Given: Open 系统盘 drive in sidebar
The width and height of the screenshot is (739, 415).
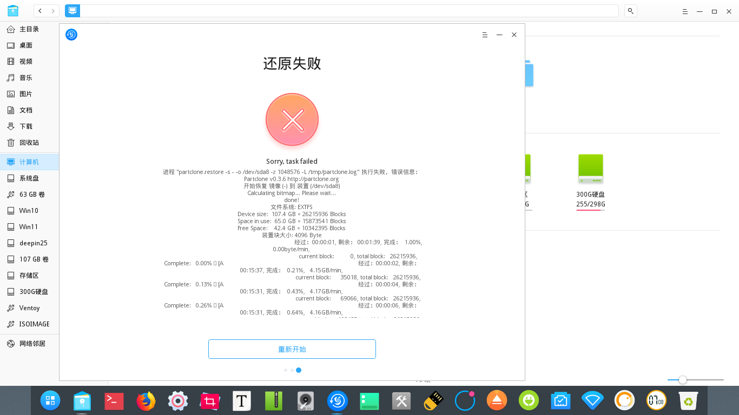Looking at the screenshot, I should click(30, 178).
